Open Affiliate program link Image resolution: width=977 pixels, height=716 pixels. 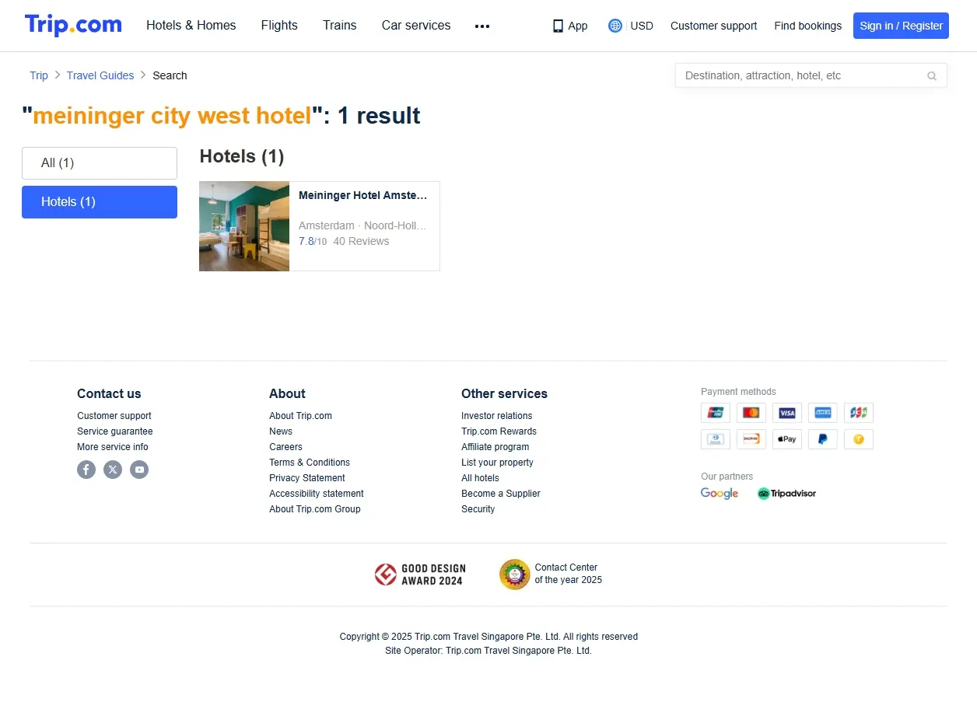[x=496, y=447]
